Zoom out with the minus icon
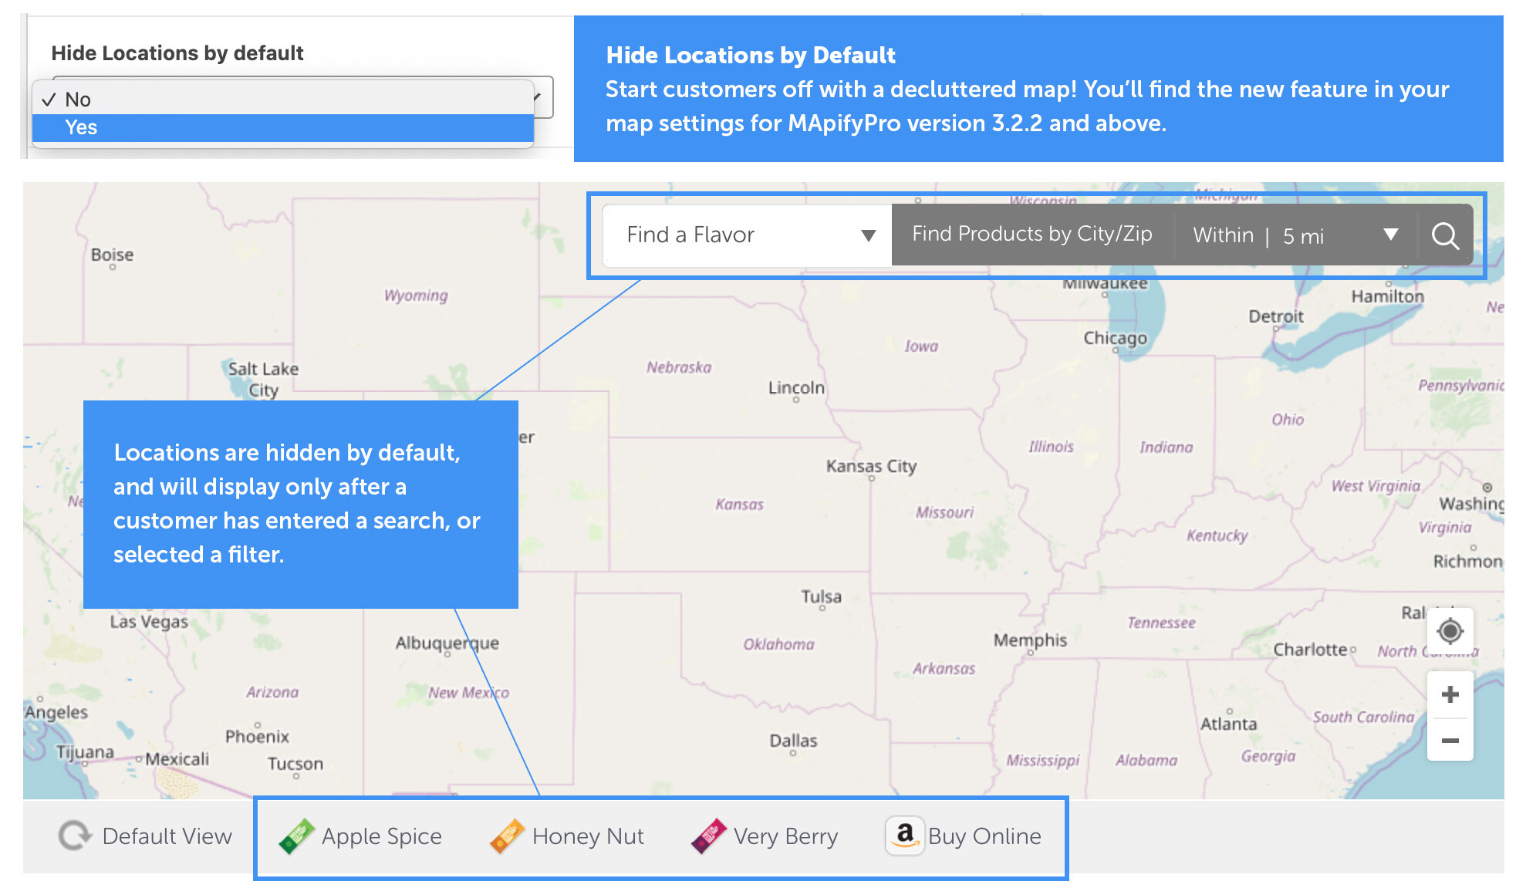Viewport: 1526px width, 895px height. coord(1450,741)
